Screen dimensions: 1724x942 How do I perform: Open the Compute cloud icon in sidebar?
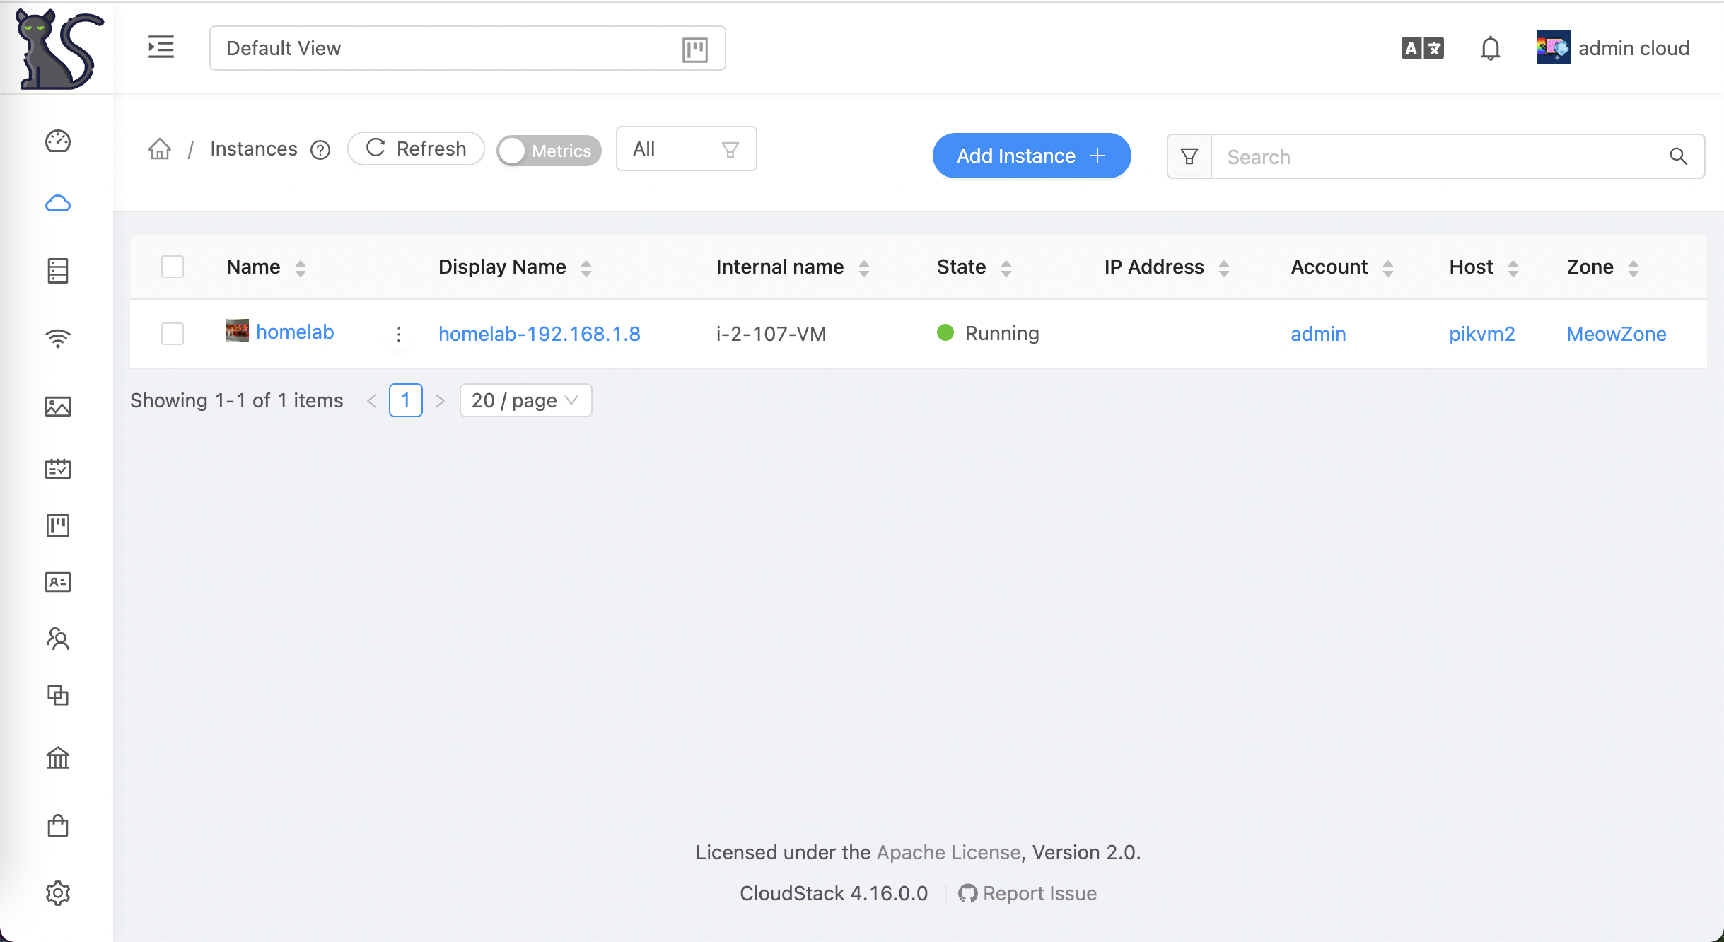point(58,204)
